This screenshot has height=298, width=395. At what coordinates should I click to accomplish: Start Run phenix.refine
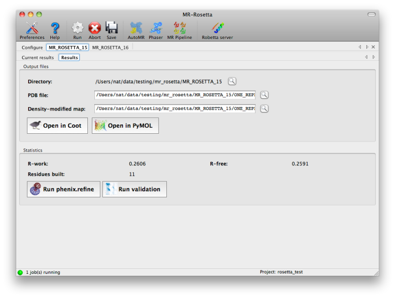coord(64,189)
